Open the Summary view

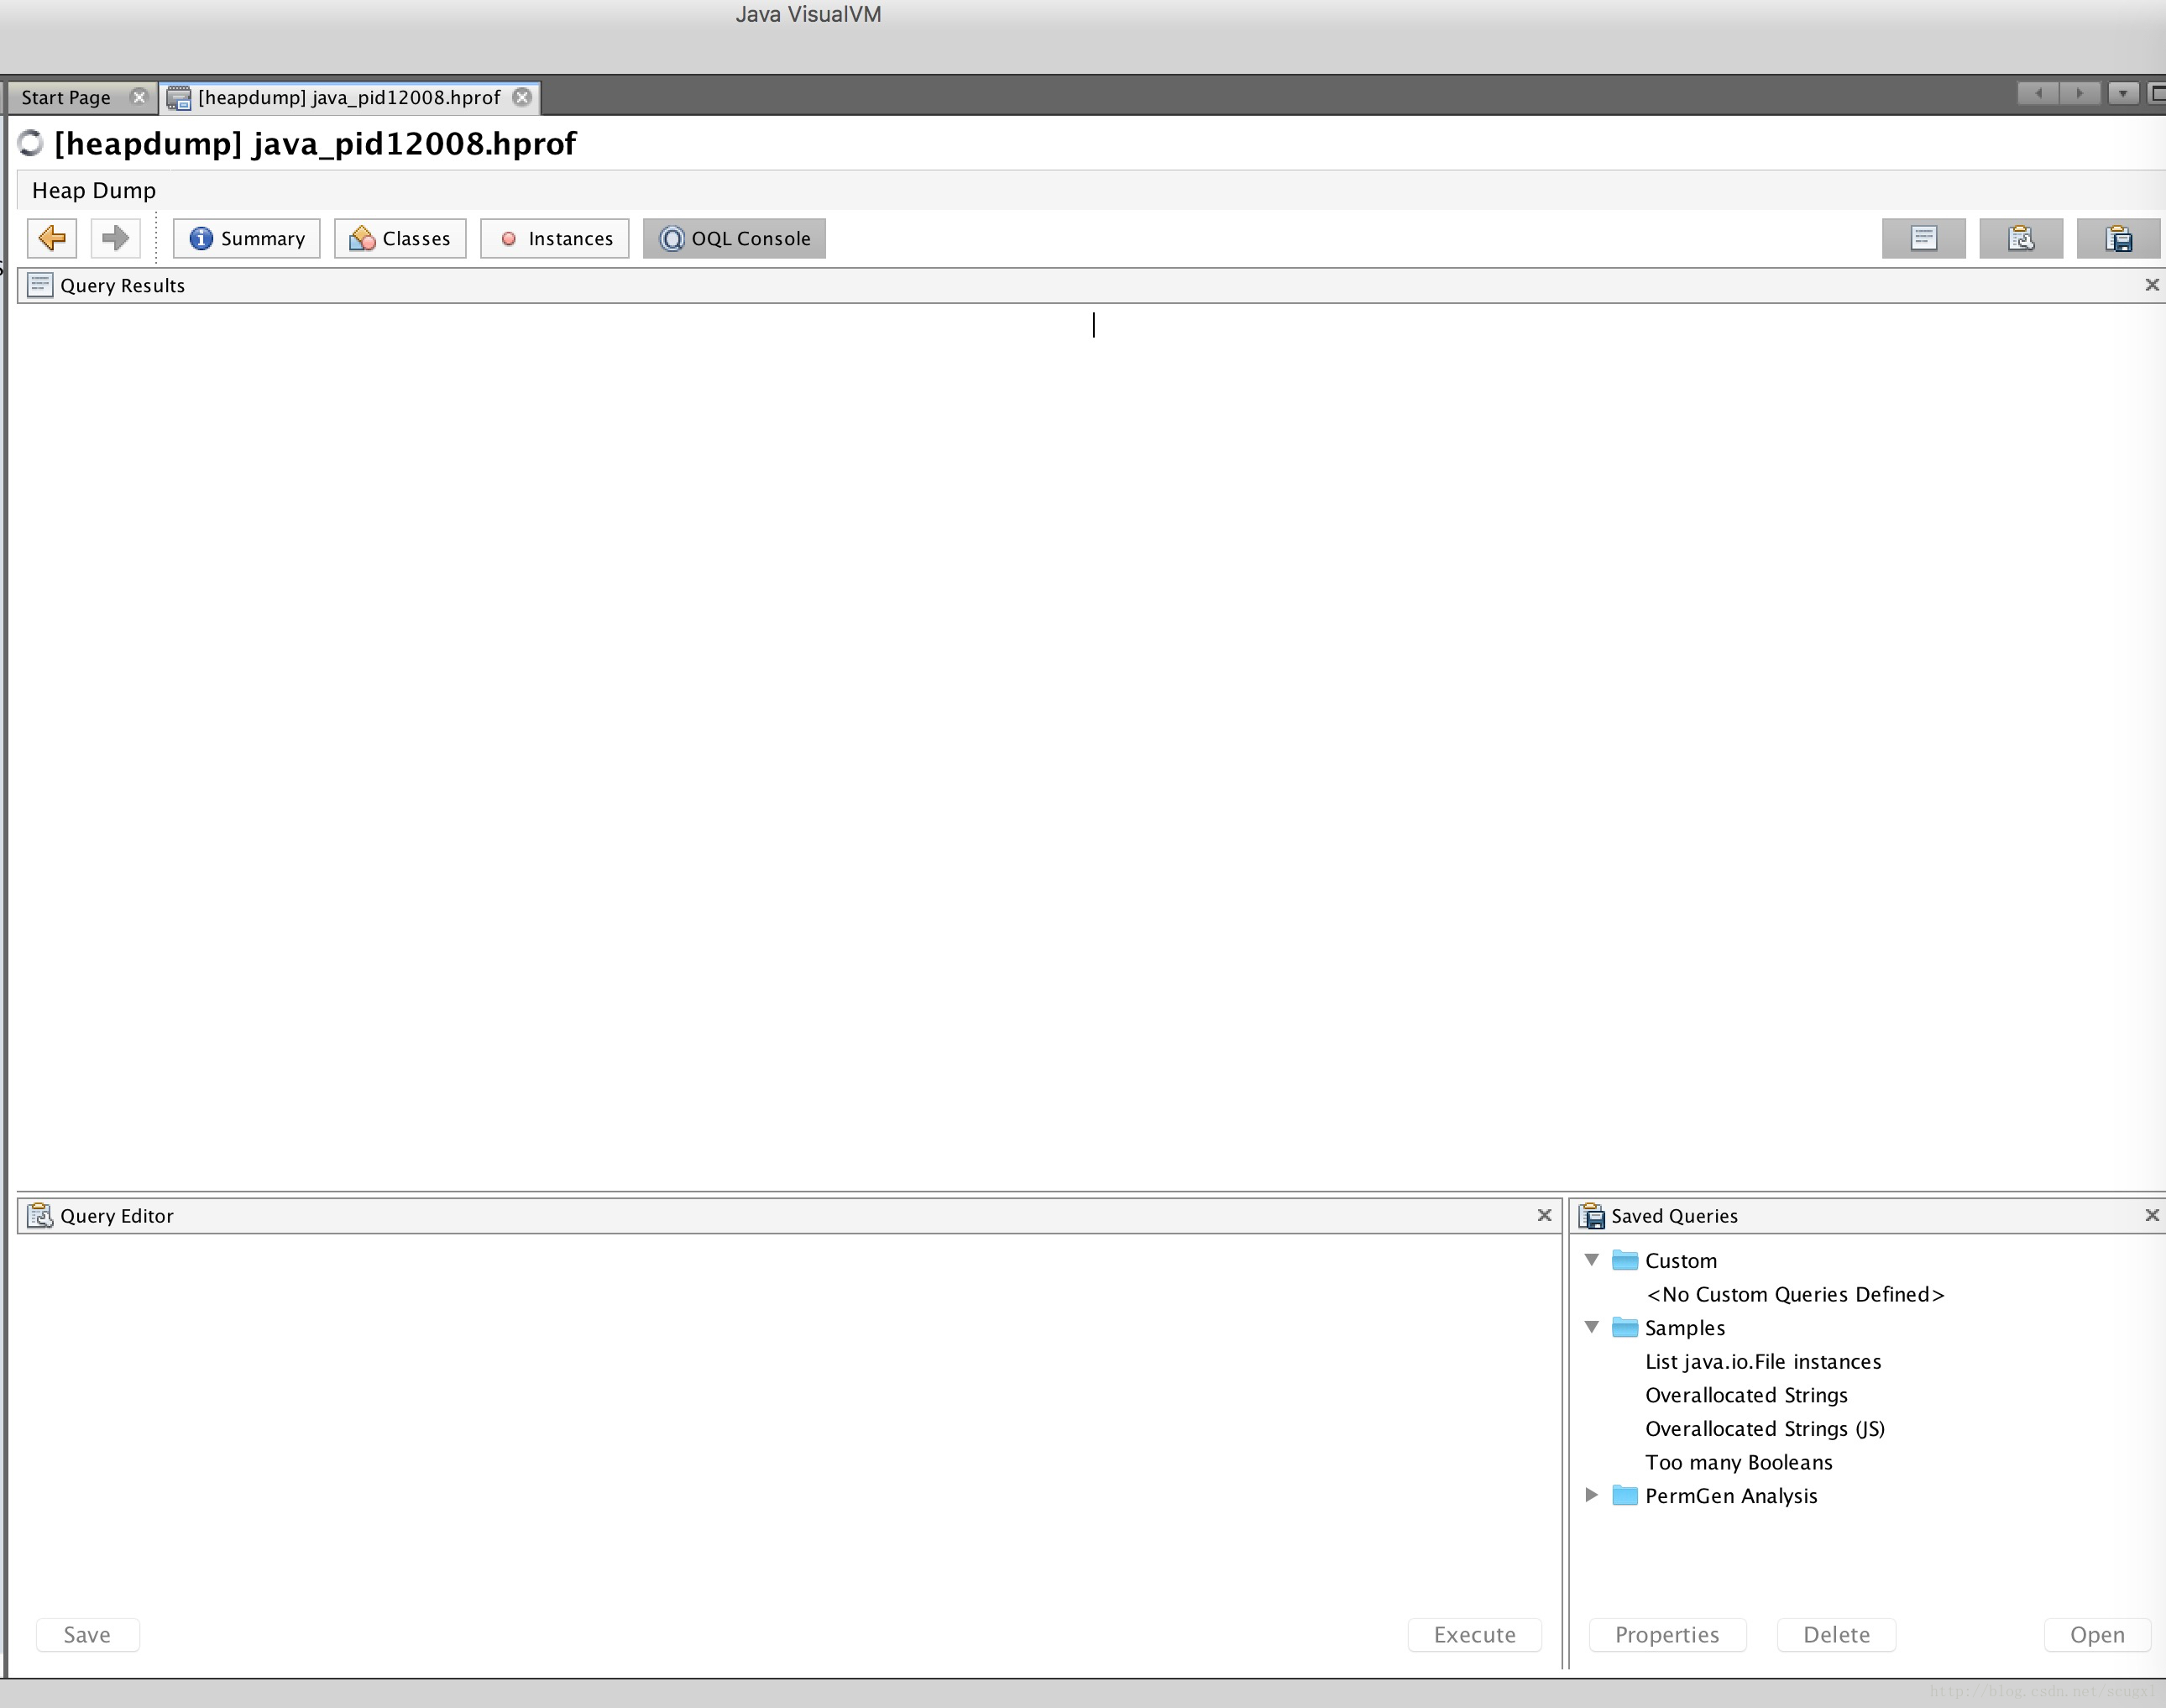click(x=247, y=238)
